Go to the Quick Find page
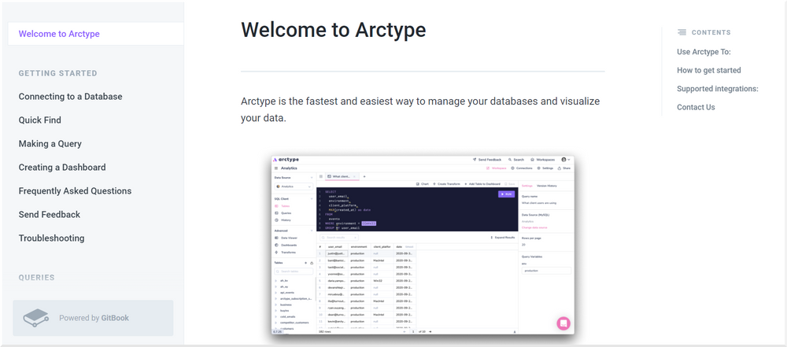This screenshot has height=347, width=787. click(x=39, y=120)
